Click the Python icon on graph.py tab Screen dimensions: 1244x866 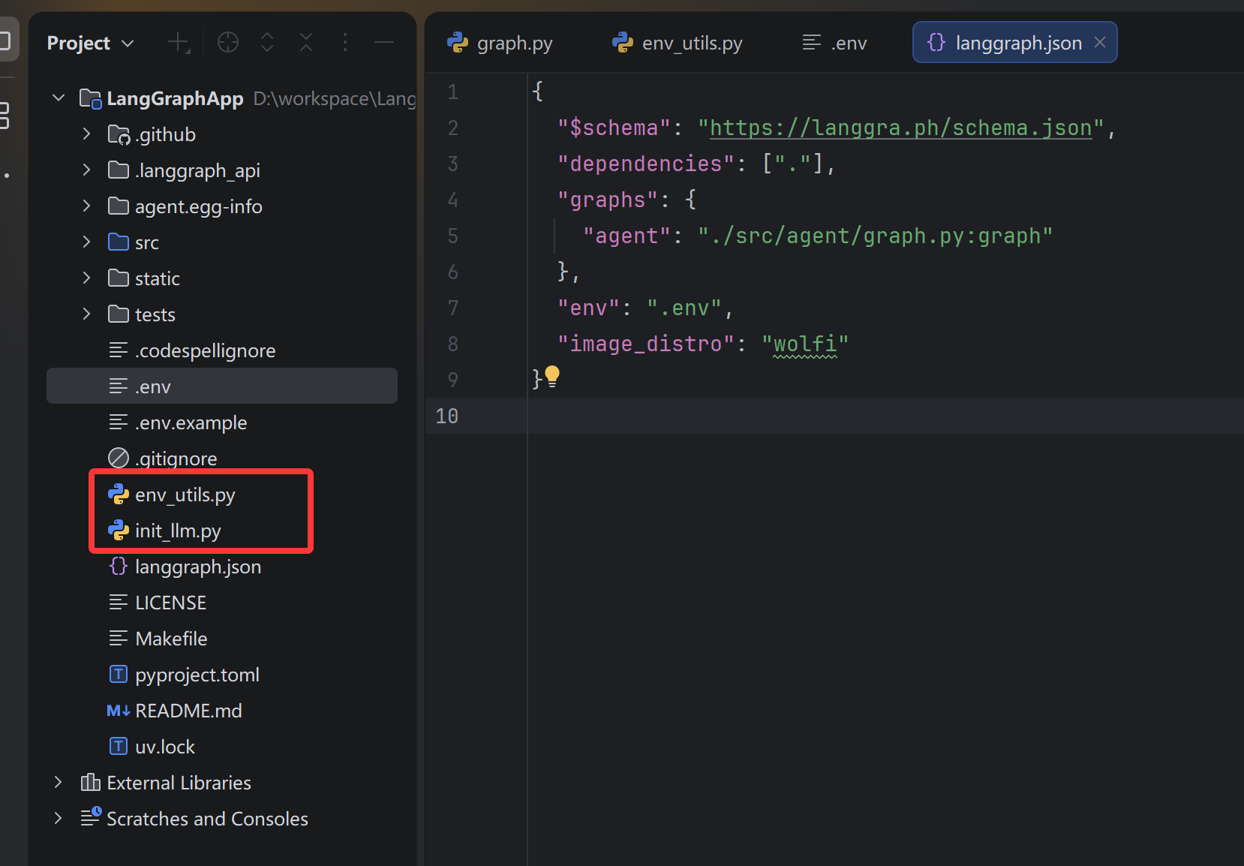tap(458, 43)
